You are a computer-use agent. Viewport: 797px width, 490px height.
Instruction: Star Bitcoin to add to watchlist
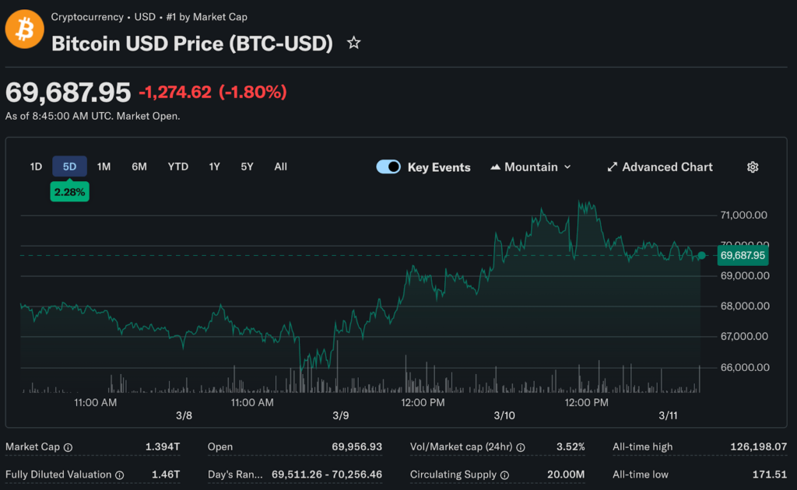[x=353, y=43]
